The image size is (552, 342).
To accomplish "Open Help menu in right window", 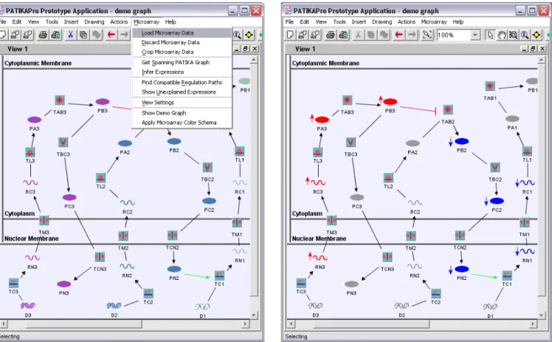I will pyautogui.click(x=458, y=22).
